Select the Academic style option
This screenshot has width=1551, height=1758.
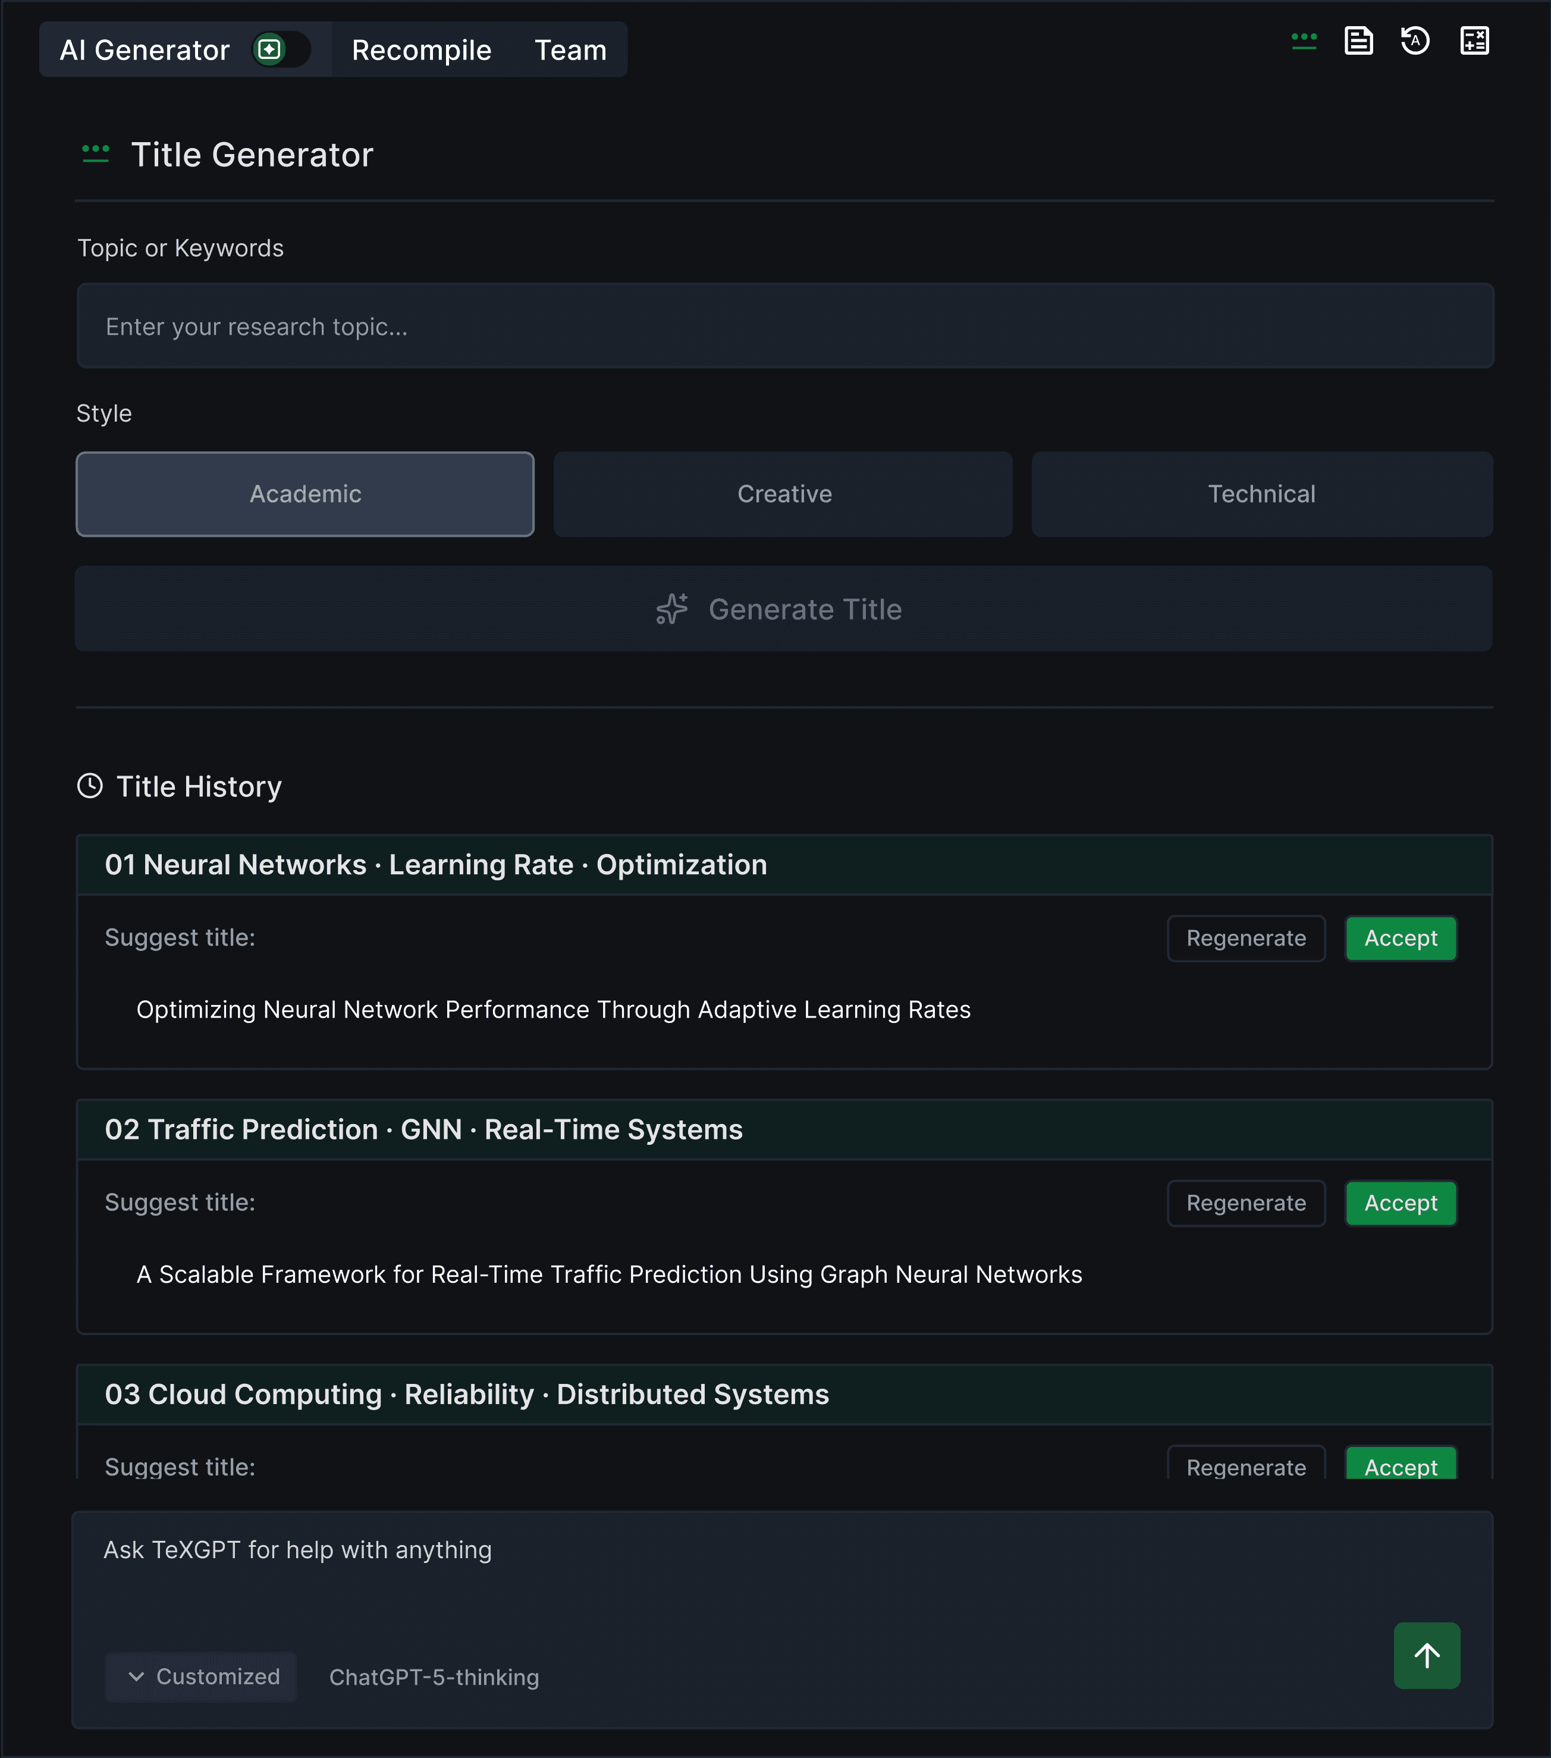click(x=305, y=494)
